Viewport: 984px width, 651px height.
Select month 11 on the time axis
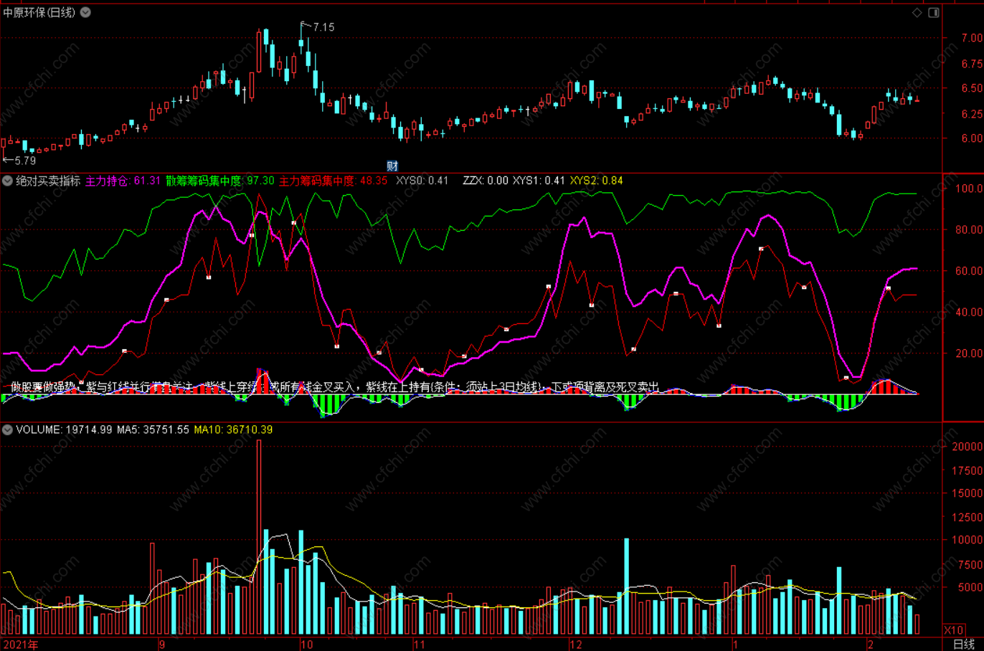click(420, 645)
